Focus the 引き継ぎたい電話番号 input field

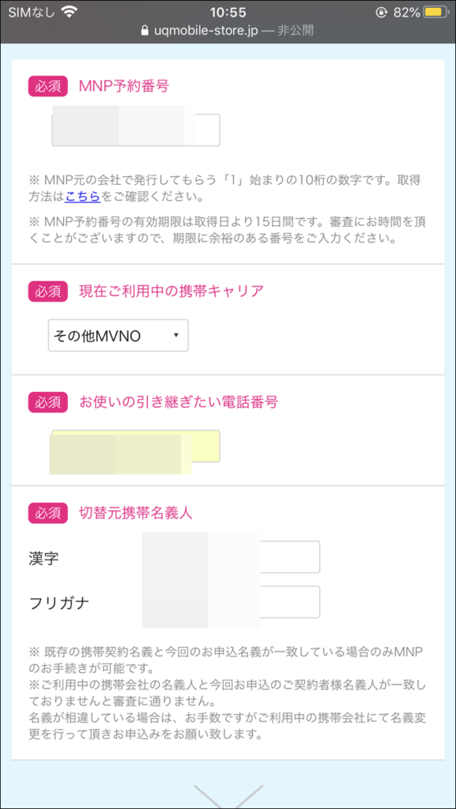point(136,446)
